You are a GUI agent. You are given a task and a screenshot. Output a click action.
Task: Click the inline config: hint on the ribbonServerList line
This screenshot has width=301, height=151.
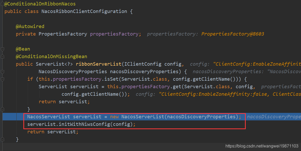click(200, 64)
